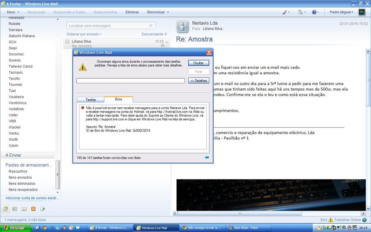Open the Pedro Miguel account dropdown

point(341,12)
